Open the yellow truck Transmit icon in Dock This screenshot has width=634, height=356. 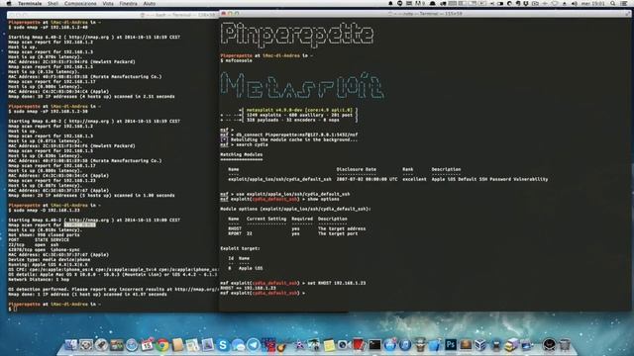[x=511, y=345]
